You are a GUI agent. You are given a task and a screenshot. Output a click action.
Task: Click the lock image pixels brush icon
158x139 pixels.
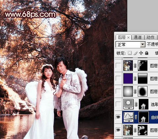pos(135,53)
